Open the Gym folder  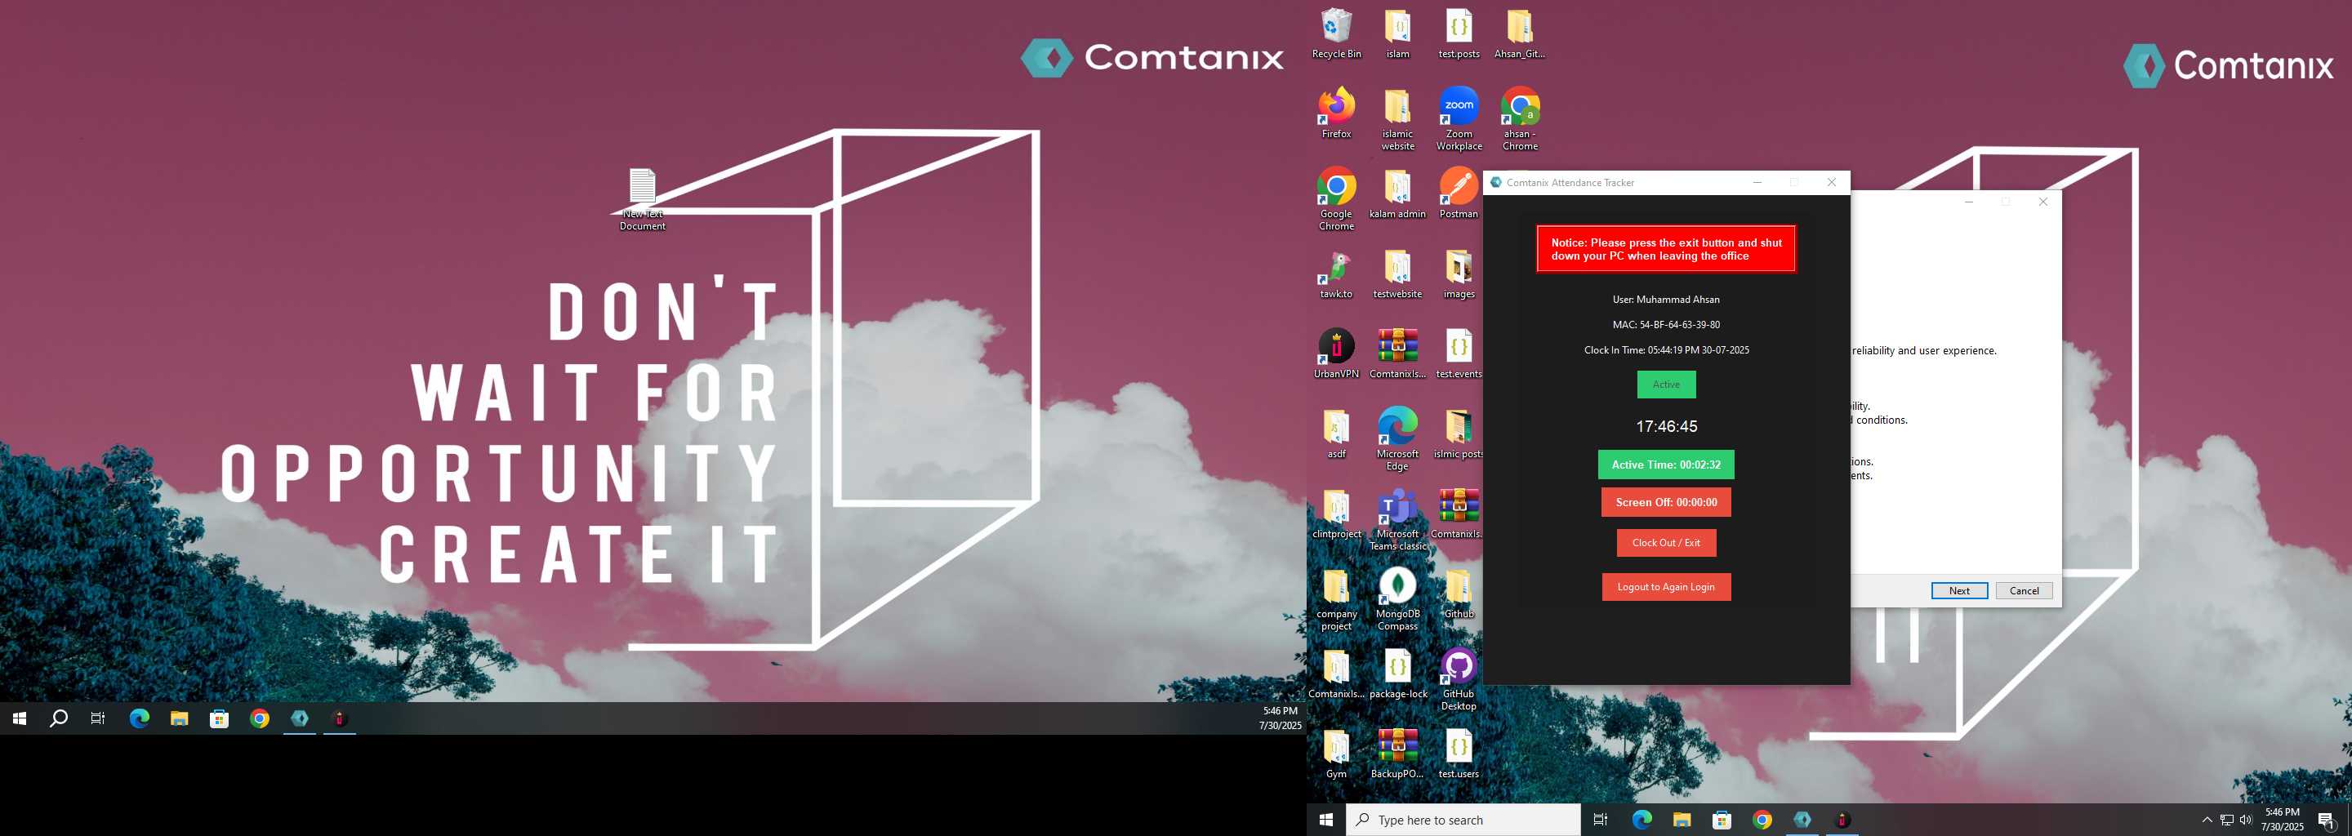(x=1336, y=754)
